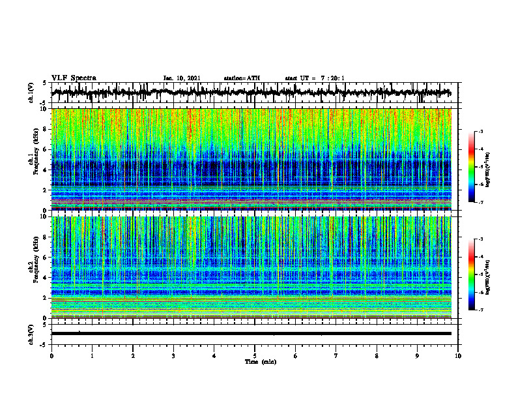Click the ch.3 flat black voltage trace

point(251,334)
